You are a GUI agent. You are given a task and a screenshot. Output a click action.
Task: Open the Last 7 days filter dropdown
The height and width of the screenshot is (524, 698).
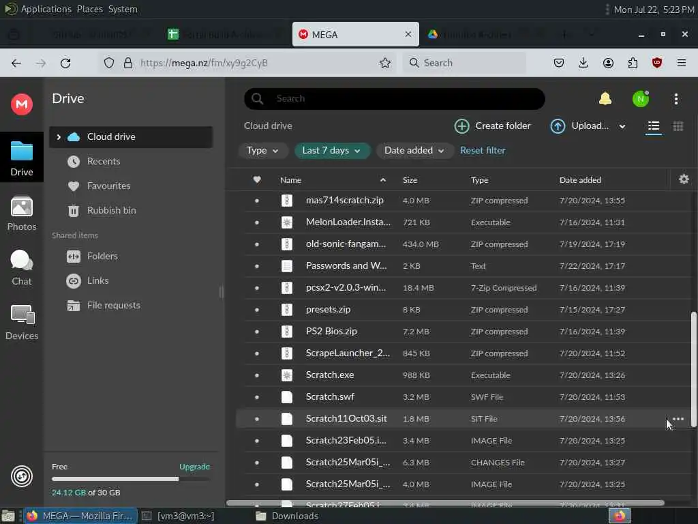[332, 151]
